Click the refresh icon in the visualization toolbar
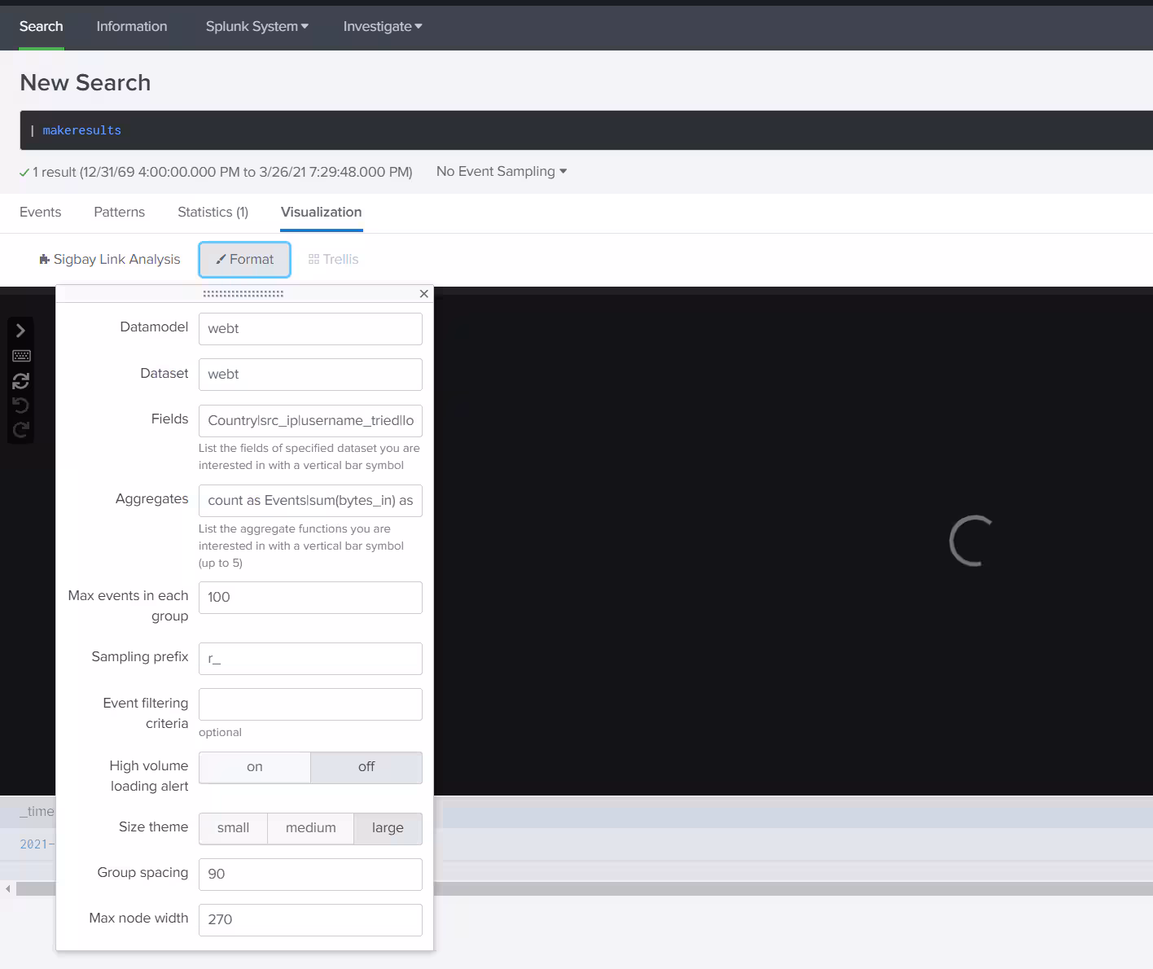Image resolution: width=1153 pixels, height=969 pixels. tap(21, 380)
